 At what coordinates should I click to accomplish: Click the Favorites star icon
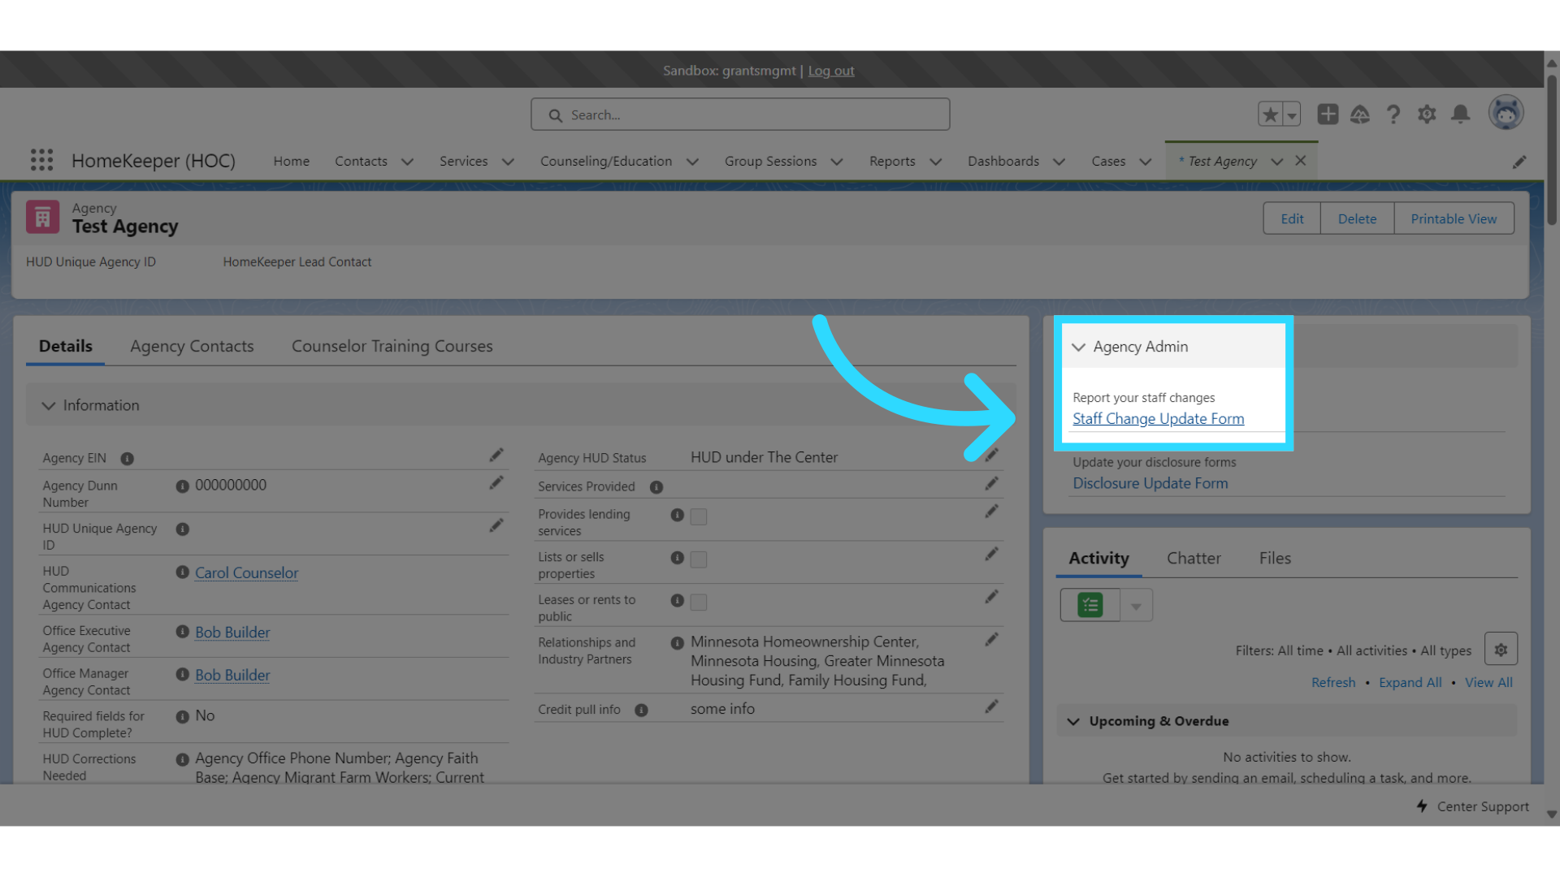tap(1270, 114)
